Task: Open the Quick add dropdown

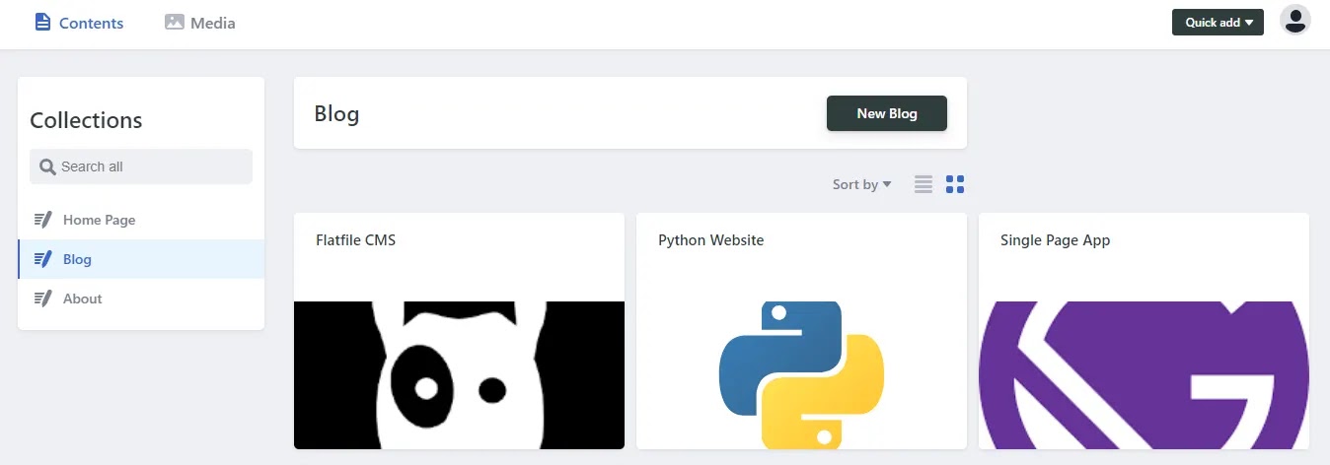Action: coord(1218,22)
